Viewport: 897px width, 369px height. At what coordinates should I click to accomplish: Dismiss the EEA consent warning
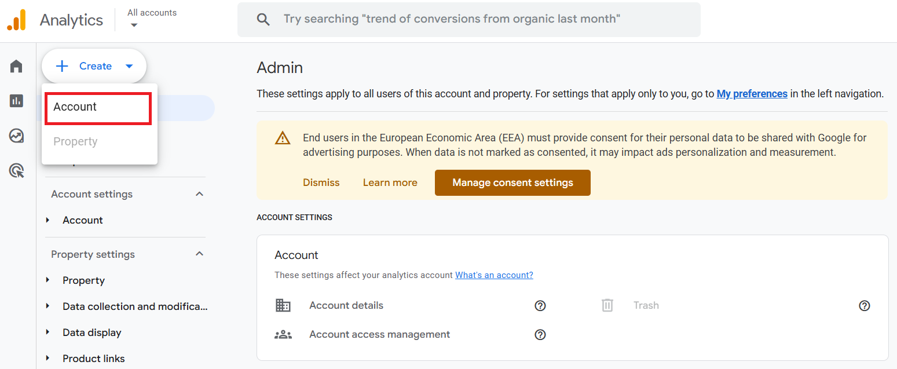coord(321,182)
